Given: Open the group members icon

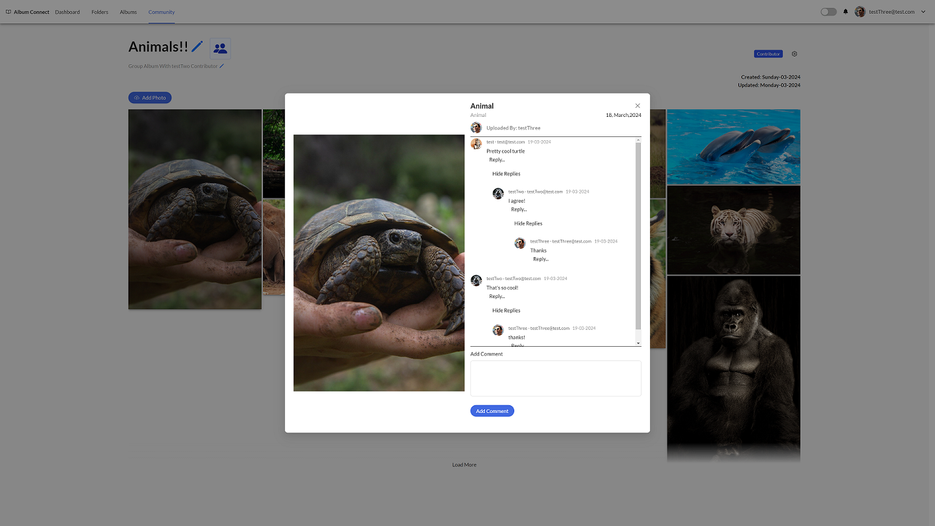Looking at the screenshot, I should (x=220, y=49).
